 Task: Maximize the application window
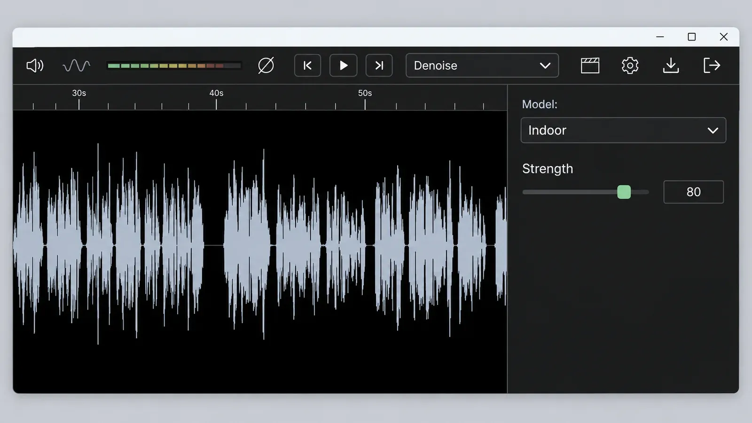[x=692, y=37]
